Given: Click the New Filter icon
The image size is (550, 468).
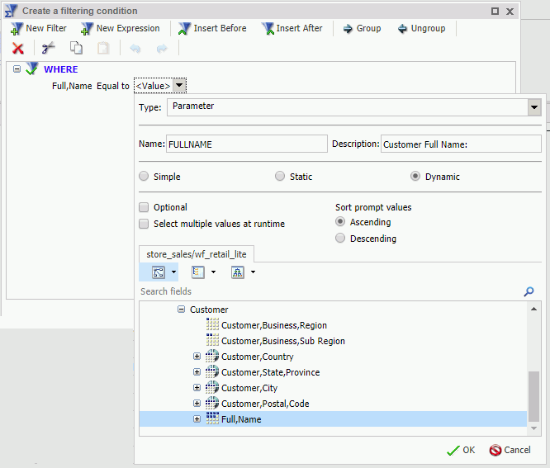Looking at the screenshot, I should [17, 28].
